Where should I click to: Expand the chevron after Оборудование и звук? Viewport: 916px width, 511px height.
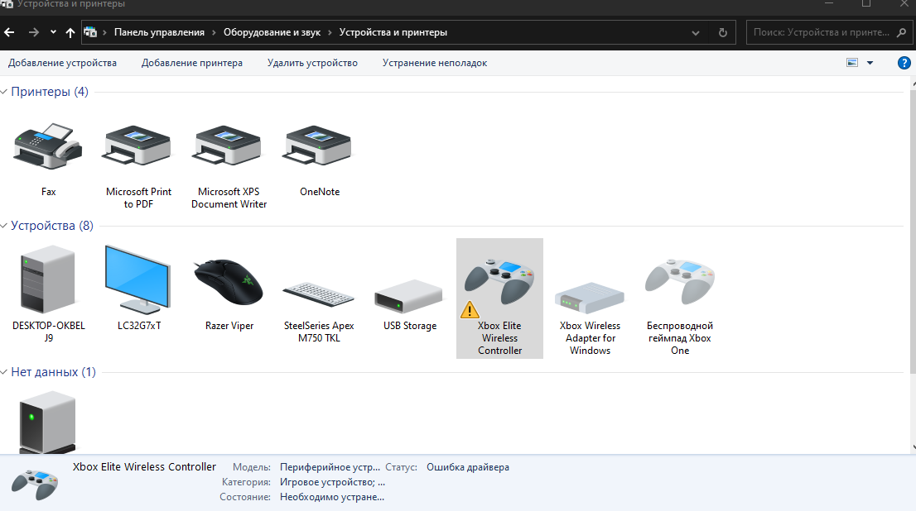[x=330, y=33]
